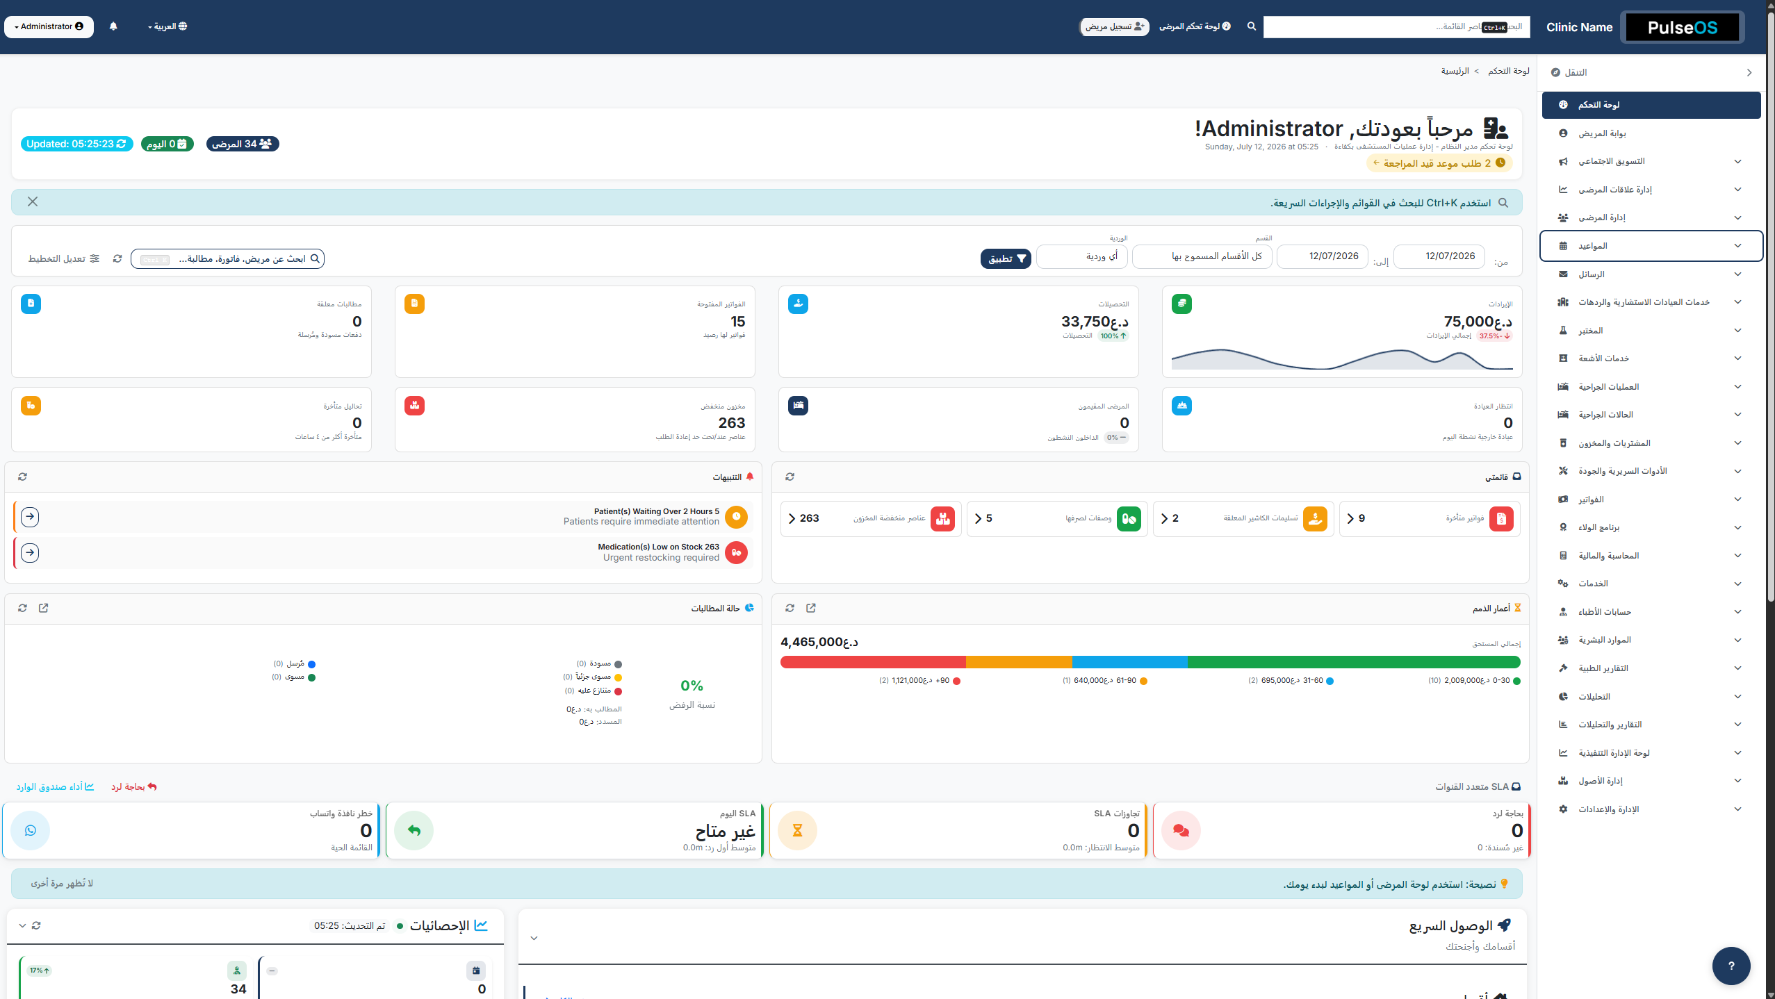Click the الإيرادات revenue card icon
This screenshot has height=999, width=1775.
pyautogui.click(x=1181, y=304)
